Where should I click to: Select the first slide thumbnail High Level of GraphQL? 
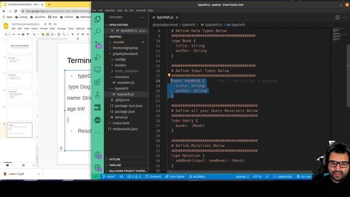20,46
